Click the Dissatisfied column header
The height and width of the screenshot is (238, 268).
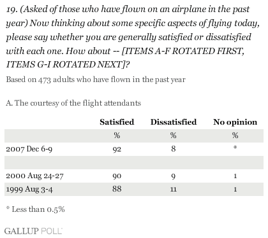[174, 122]
